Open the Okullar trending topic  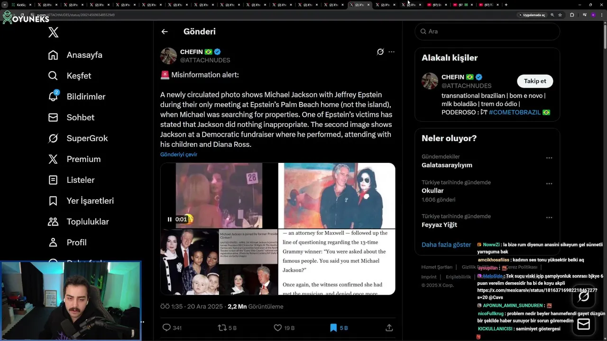point(432,191)
